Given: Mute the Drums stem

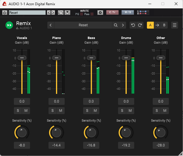Looking at the screenshot, I should (130, 111).
